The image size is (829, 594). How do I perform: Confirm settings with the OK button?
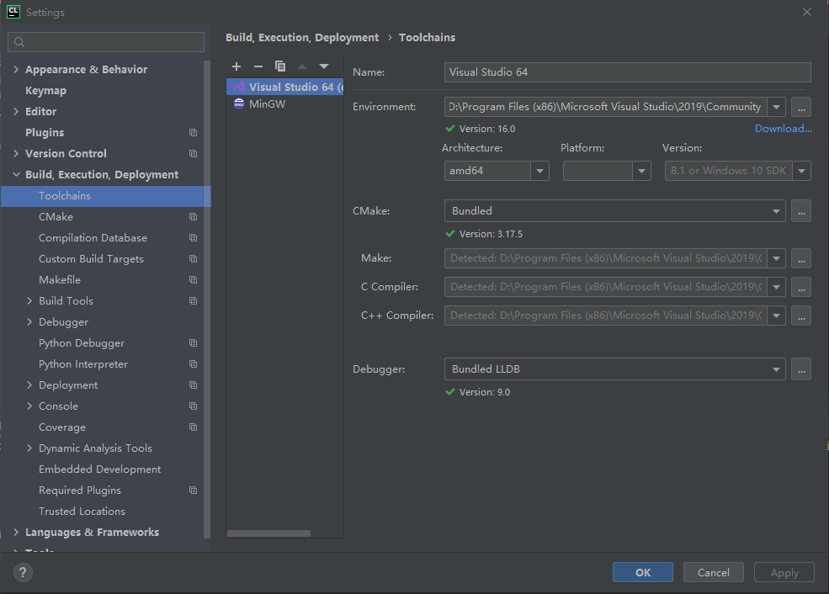coord(643,572)
